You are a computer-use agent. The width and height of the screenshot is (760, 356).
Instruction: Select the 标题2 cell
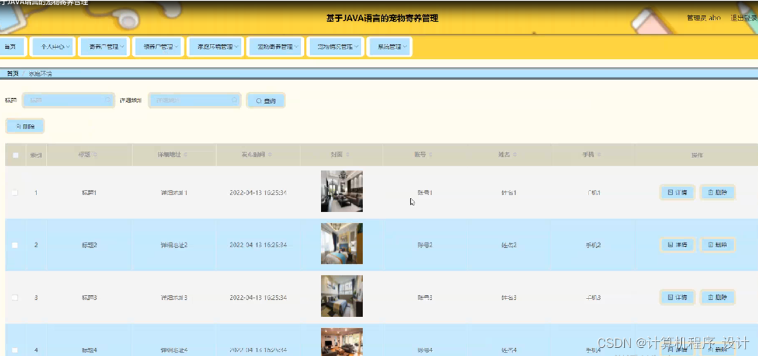[x=89, y=245]
